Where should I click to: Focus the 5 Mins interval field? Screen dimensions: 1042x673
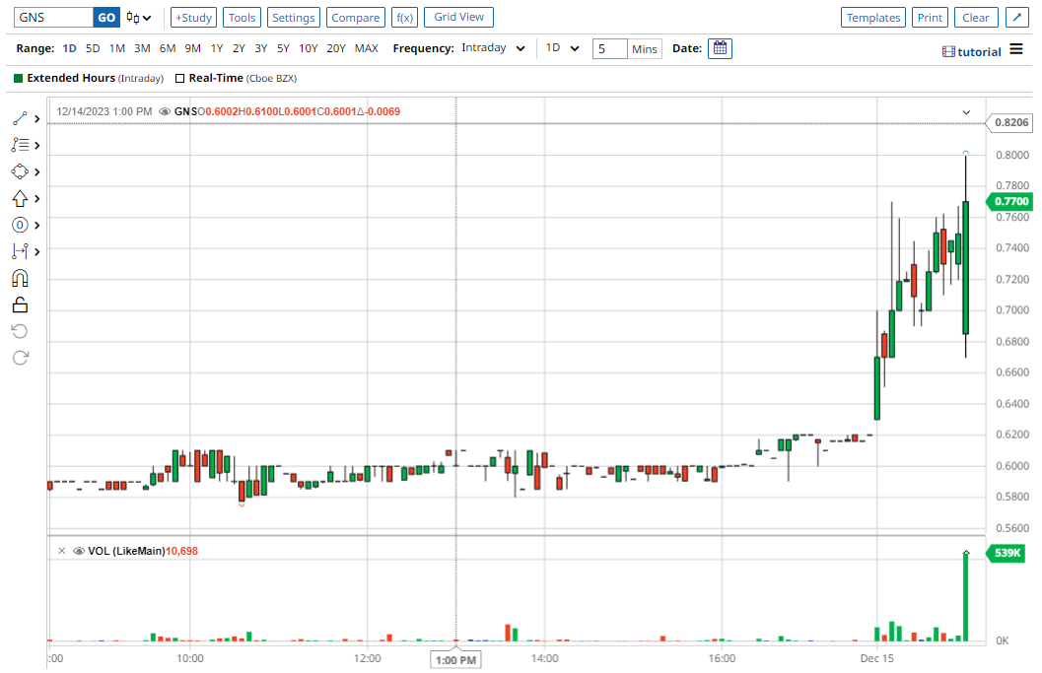(609, 48)
